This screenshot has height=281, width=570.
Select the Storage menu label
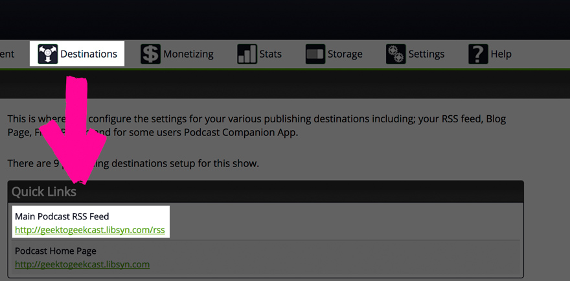345,54
